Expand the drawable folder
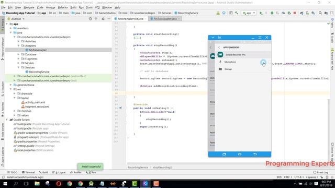Viewport: 335px width, 188px height. 15,93
